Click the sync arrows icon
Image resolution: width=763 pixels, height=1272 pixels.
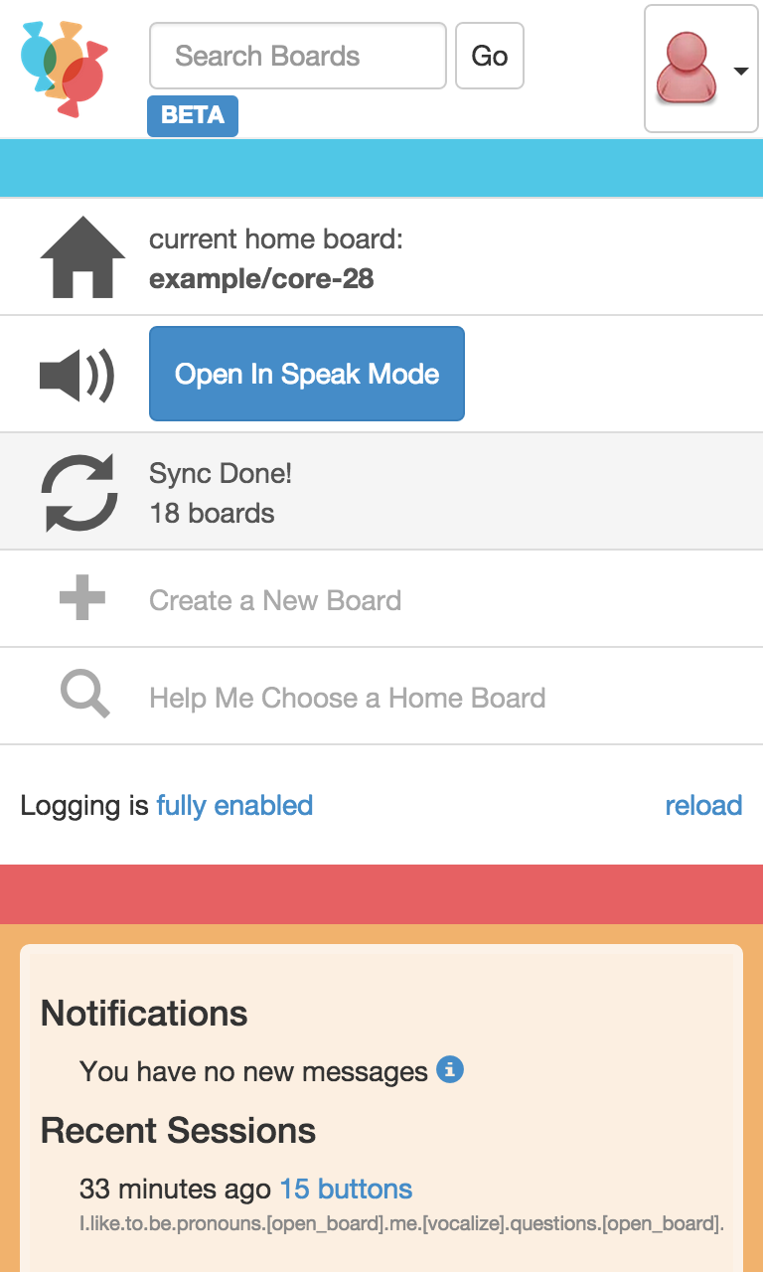(77, 492)
